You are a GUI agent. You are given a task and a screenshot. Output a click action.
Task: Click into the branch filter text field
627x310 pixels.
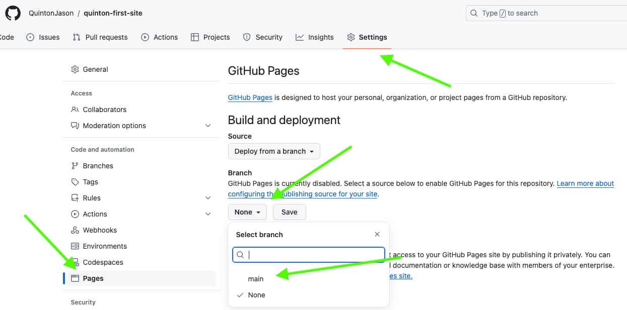pos(309,255)
